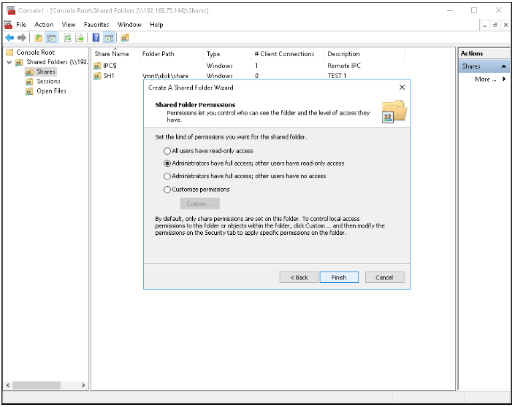515x407 pixels.
Task: Click the tree pane scroll left arrow
Action: pos(8,385)
